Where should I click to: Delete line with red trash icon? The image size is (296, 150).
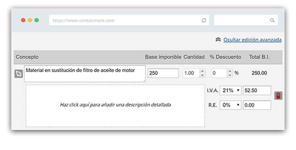278,95
